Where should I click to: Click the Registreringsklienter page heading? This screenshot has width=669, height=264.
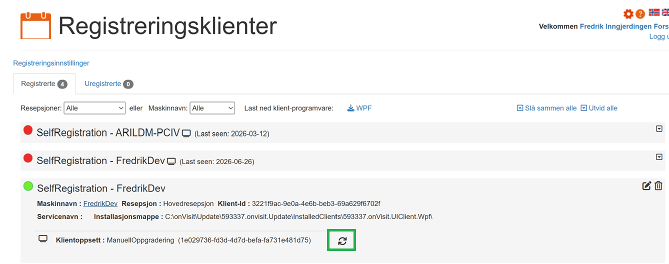(x=167, y=25)
